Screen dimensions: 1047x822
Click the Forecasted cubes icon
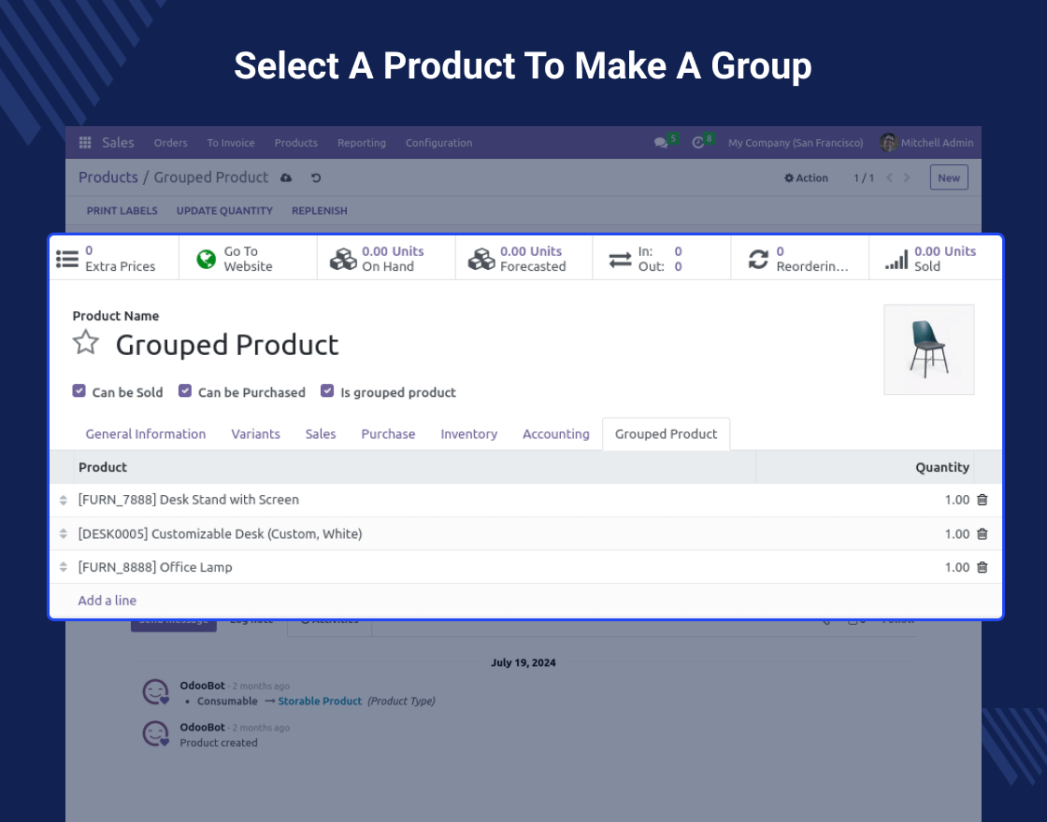pos(481,259)
